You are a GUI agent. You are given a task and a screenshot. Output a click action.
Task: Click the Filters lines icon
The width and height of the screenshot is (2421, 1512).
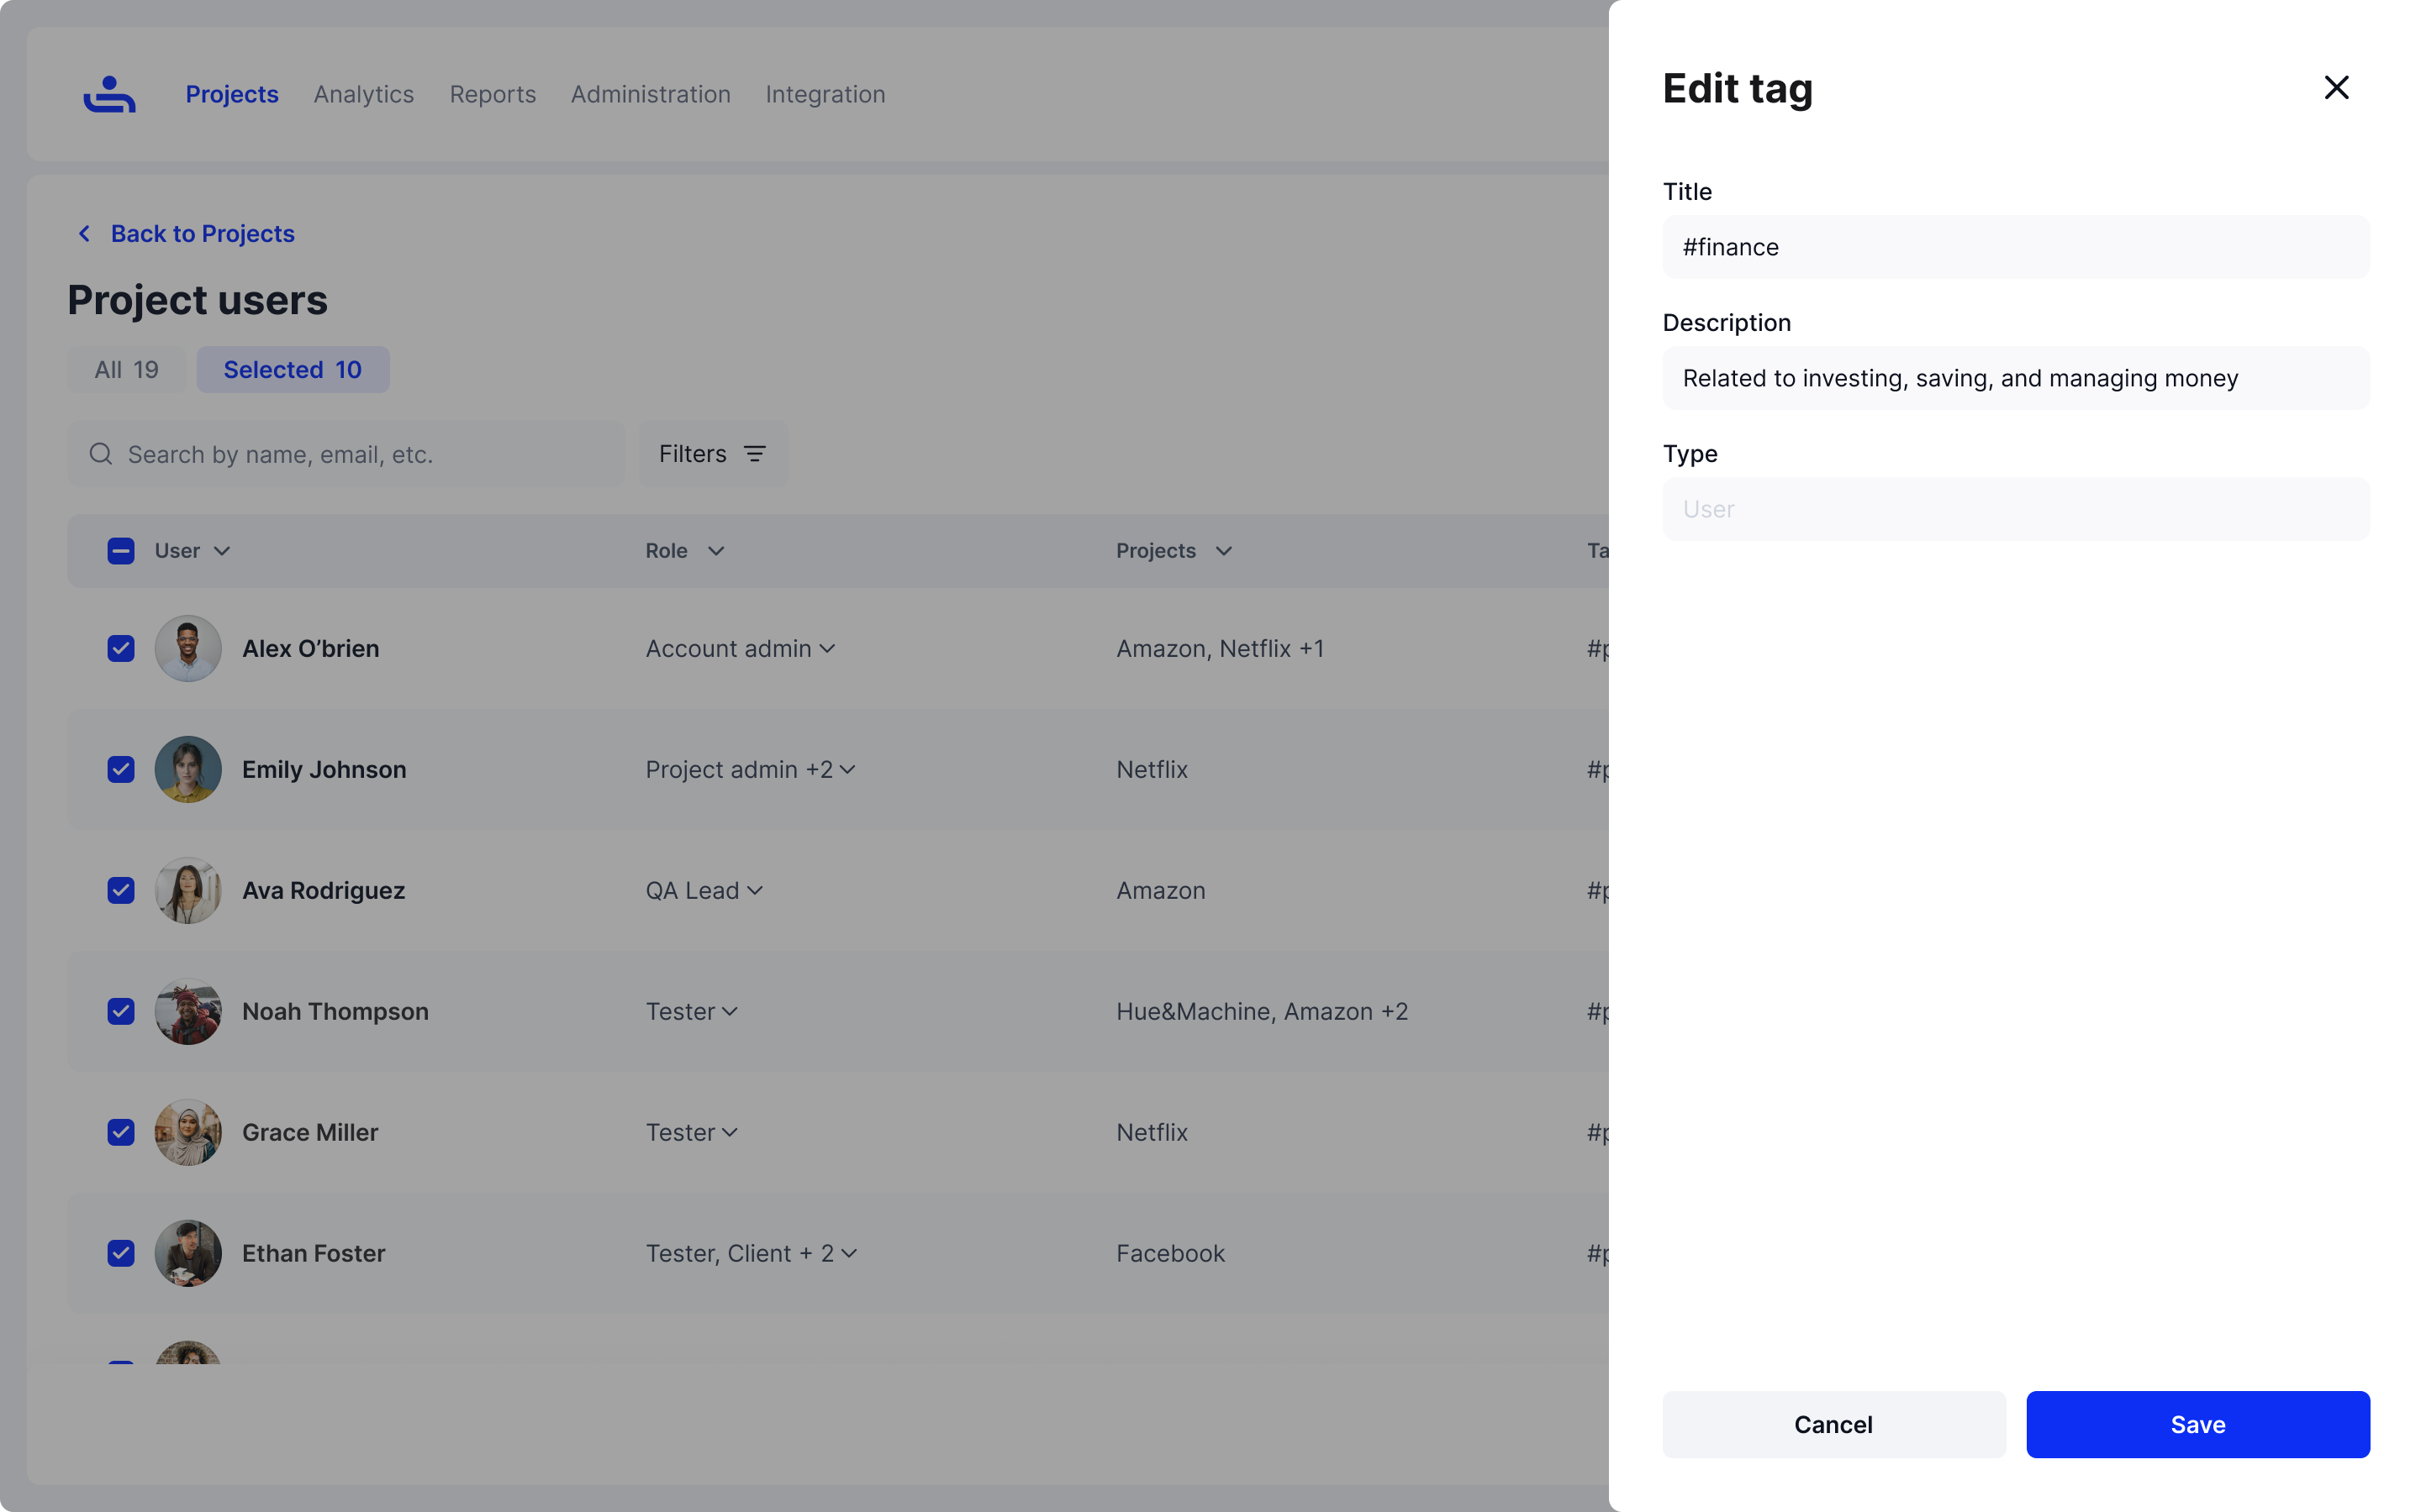[756, 454]
